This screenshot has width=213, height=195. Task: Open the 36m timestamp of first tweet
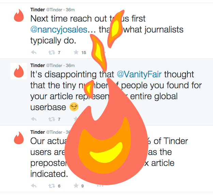[x=70, y=10]
